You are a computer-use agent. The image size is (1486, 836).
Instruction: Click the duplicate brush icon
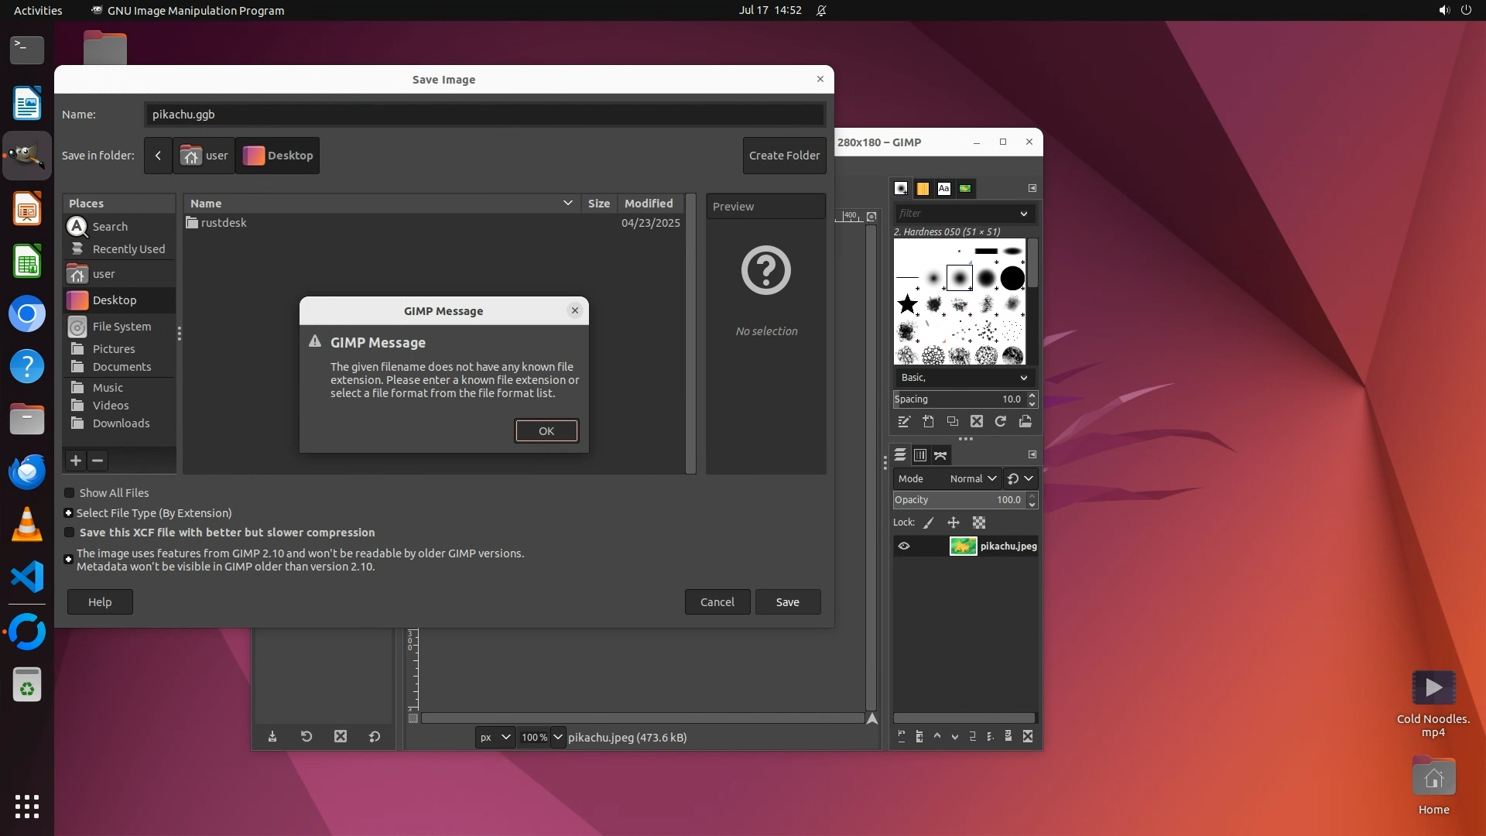tap(953, 422)
